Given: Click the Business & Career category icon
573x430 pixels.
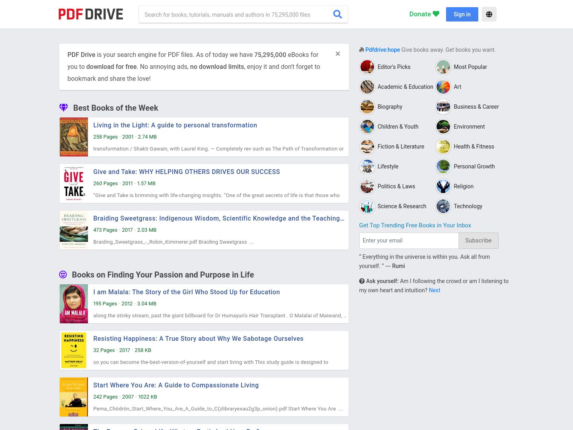Looking at the screenshot, I should point(443,107).
